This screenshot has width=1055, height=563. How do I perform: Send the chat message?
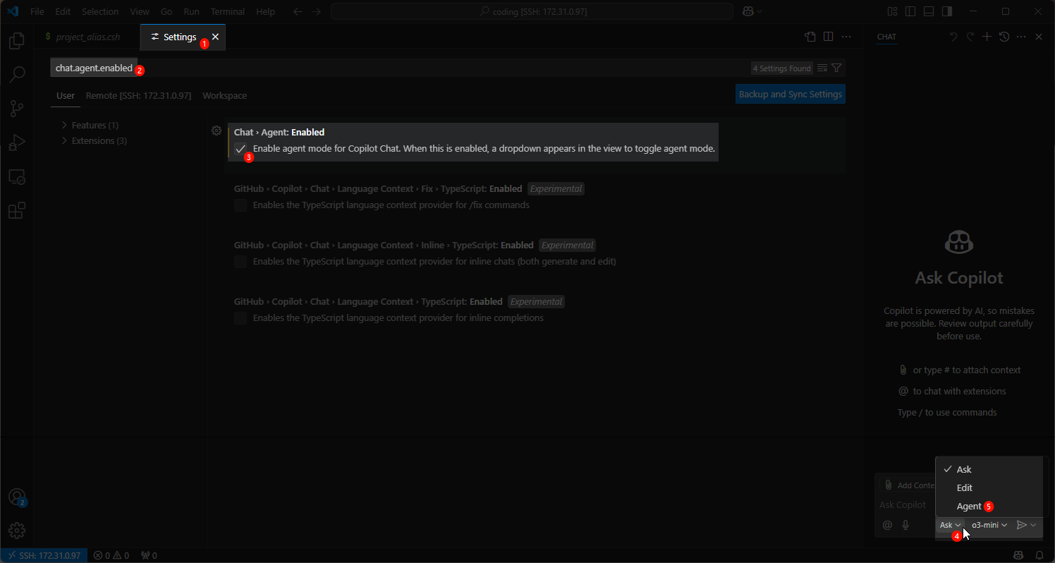pyautogui.click(x=1021, y=525)
